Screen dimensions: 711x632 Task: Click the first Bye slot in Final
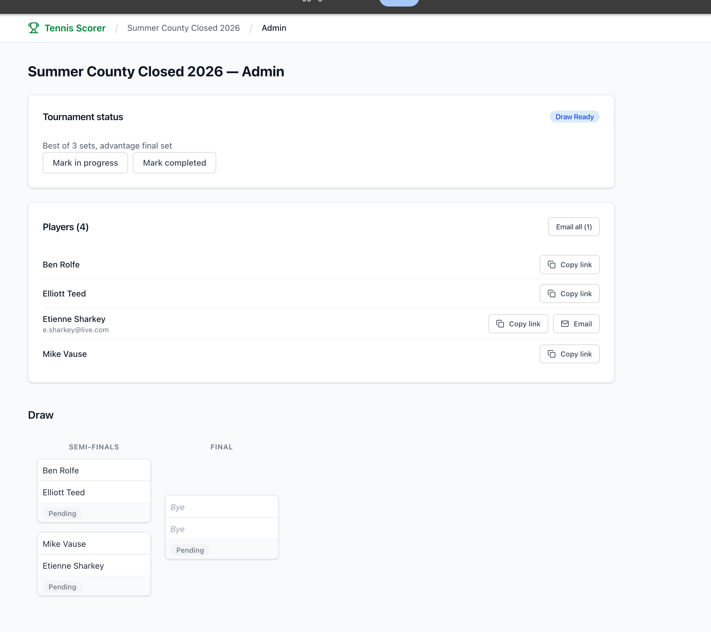point(222,507)
